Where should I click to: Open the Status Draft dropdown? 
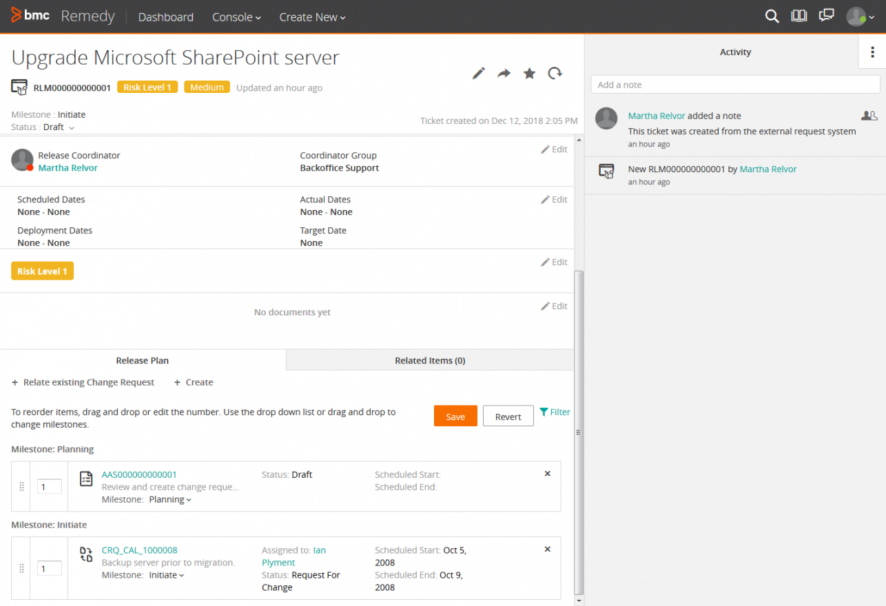pyautogui.click(x=59, y=127)
